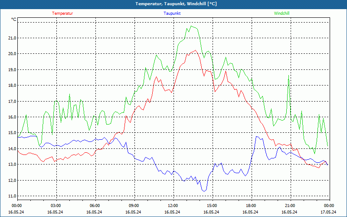This screenshot has height=217, width=347.
Task: Click the 18:00 time label on the x-axis
Action: click(x=251, y=206)
